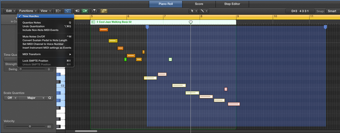Screen dimensions: 340x133
Task: Choose Set MIDI Channel to Voice Number
Action: click(x=46, y=44)
